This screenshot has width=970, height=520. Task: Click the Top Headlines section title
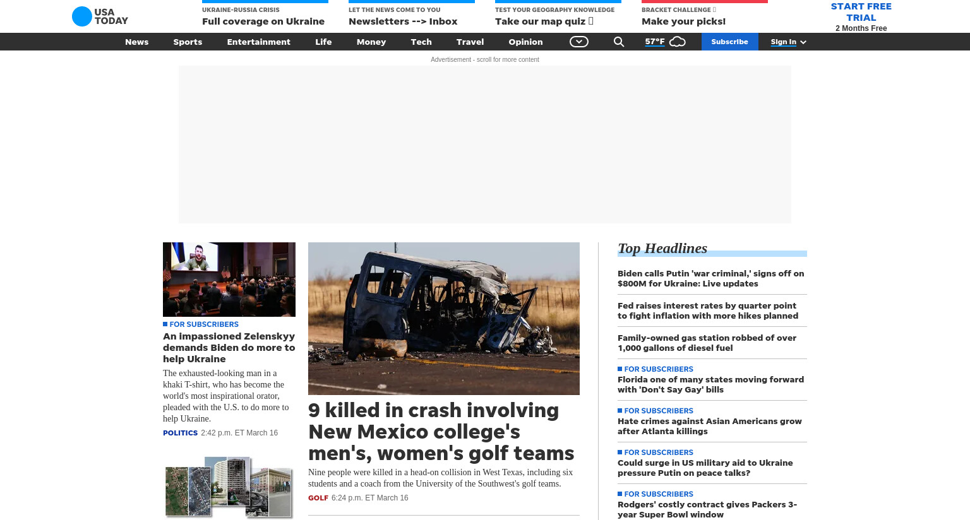pos(662,248)
